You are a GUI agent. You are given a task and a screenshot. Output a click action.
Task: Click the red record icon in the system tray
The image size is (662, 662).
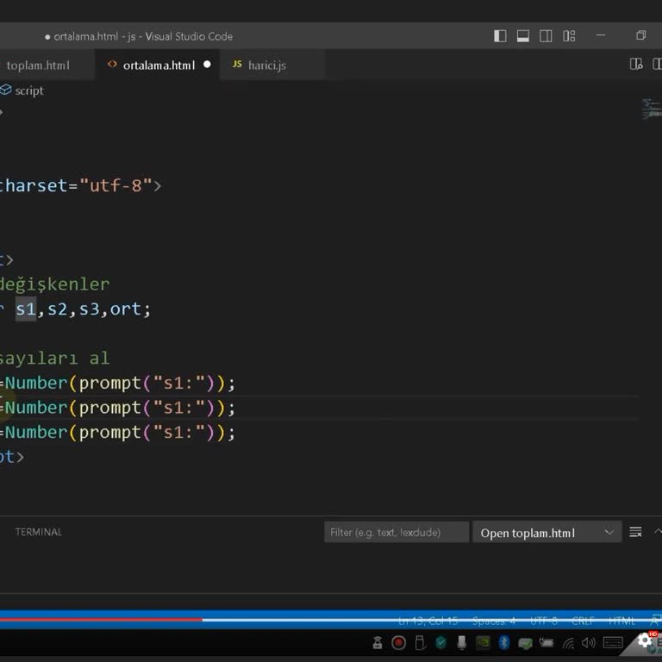tap(398, 642)
